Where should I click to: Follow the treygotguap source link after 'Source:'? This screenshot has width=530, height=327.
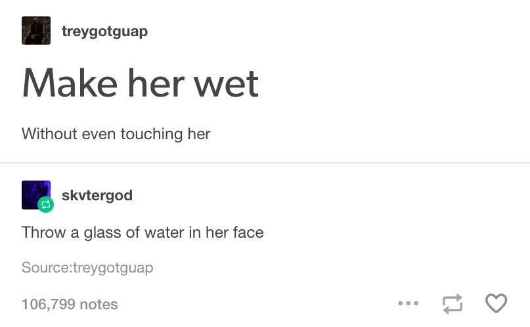coord(113,267)
